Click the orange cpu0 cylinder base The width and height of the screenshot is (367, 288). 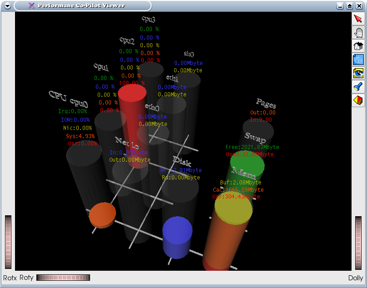(x=102, y=214)
